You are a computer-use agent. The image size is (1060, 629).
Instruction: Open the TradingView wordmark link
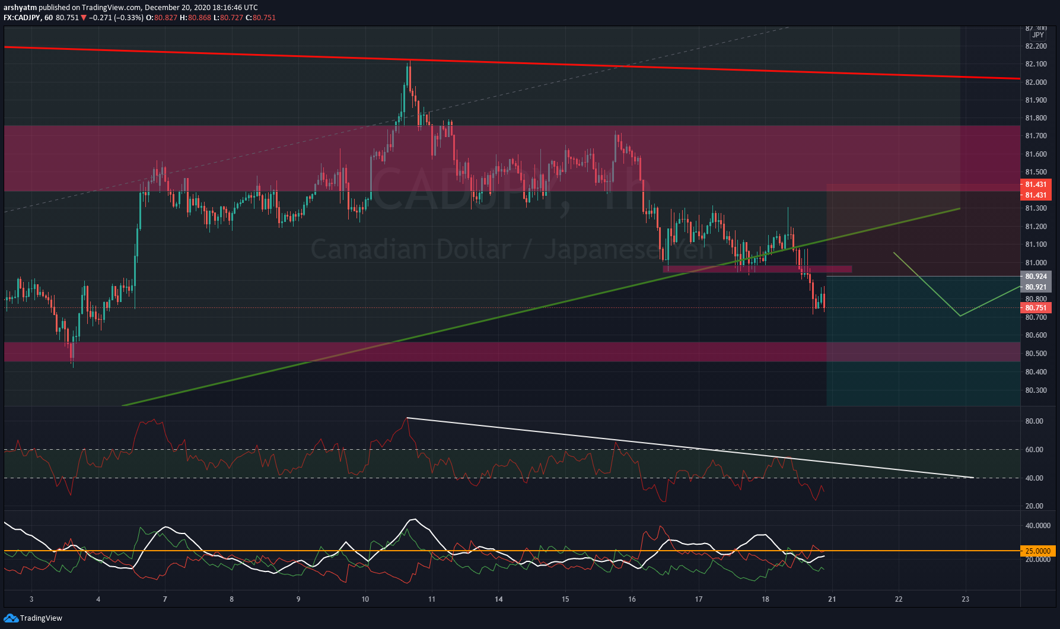tap(41, 618)
